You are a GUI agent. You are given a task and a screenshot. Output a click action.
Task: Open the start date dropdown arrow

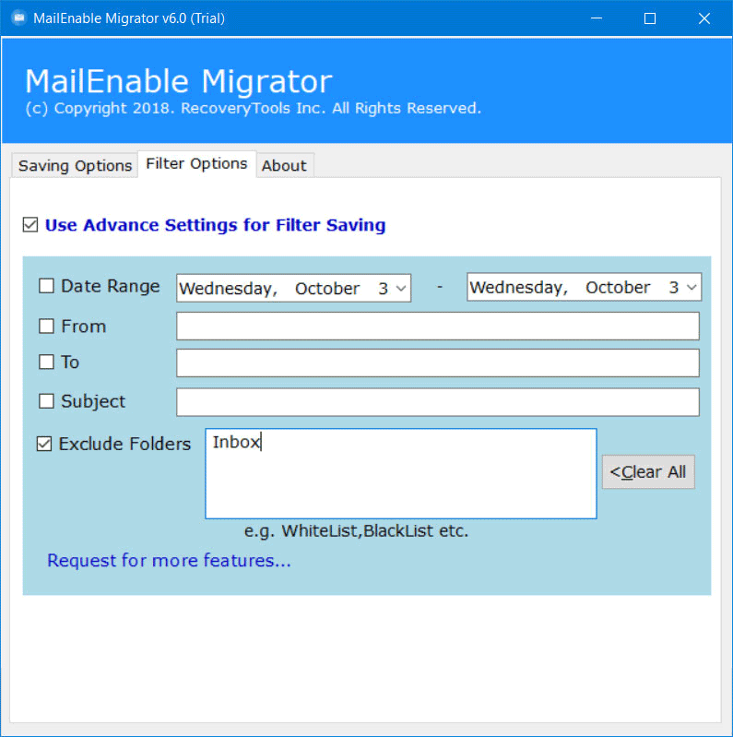(401, 288)
